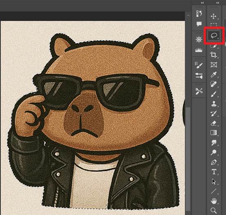Expand the collapsed panel dock chevrons
Viewport: 226px width, 215px height.
click(x=202, y=3)
